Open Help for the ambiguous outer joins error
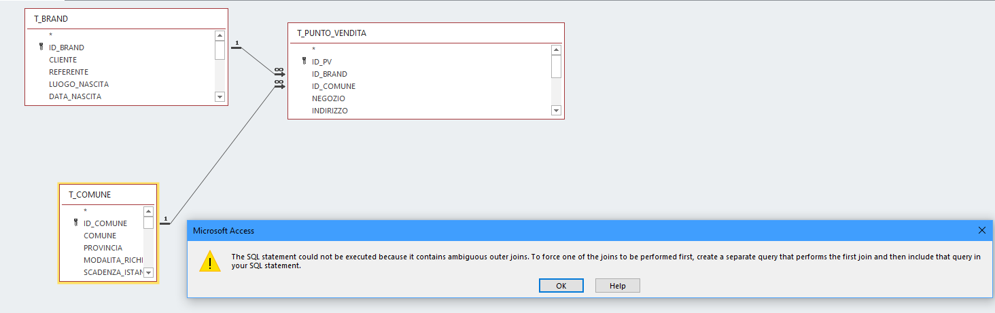The height and width of the screenshot is (313, 995). pyautogui.click(x=617, y=286)
